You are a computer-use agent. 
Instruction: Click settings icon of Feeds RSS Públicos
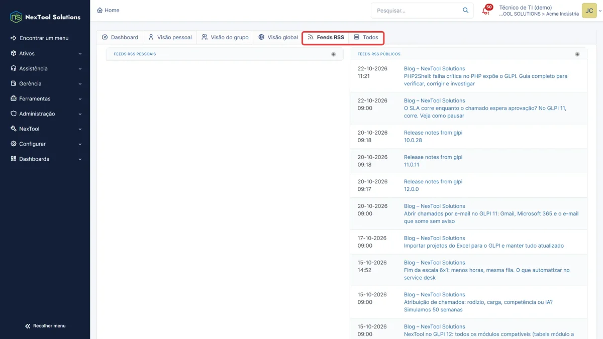(577, 54)
